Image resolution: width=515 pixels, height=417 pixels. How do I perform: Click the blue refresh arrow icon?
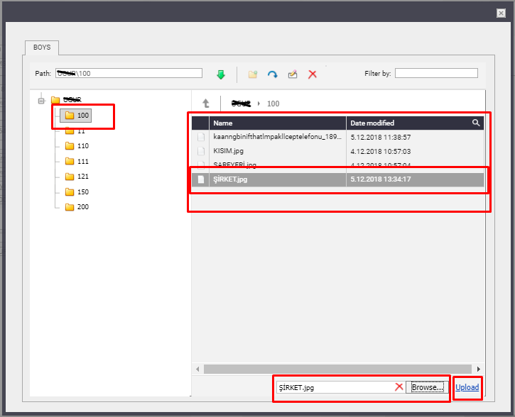[272, 74]
